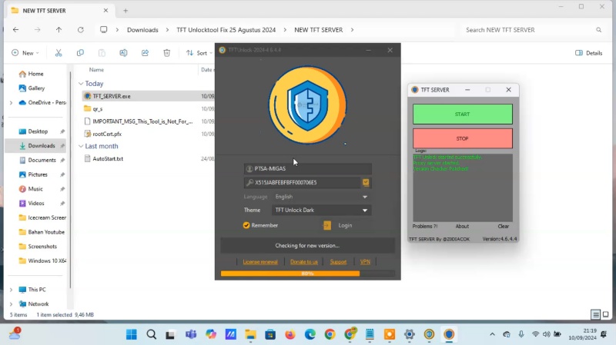Click red STOP button in TFT SERVER
The height and width of the screenshot is (345, 616).
(463, 138)
